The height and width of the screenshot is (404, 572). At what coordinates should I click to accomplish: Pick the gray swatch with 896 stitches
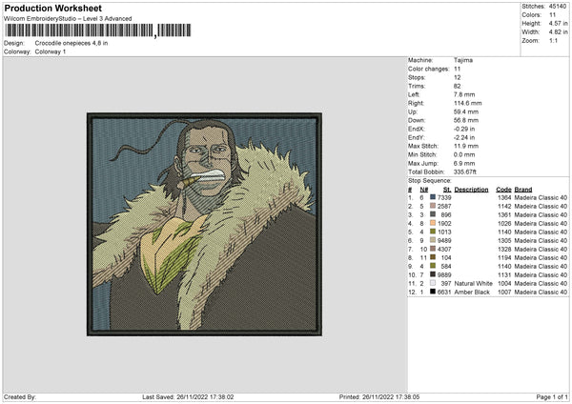(x=434, y=214)
